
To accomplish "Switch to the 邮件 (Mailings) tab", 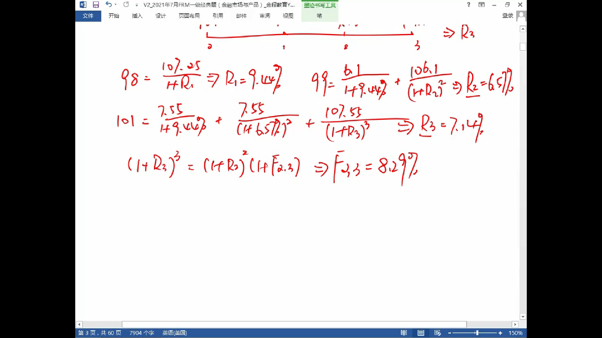I will tap(241, 16).
